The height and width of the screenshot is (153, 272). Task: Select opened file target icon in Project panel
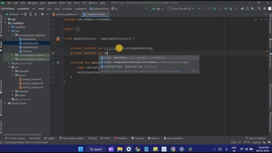click(25, 14)
